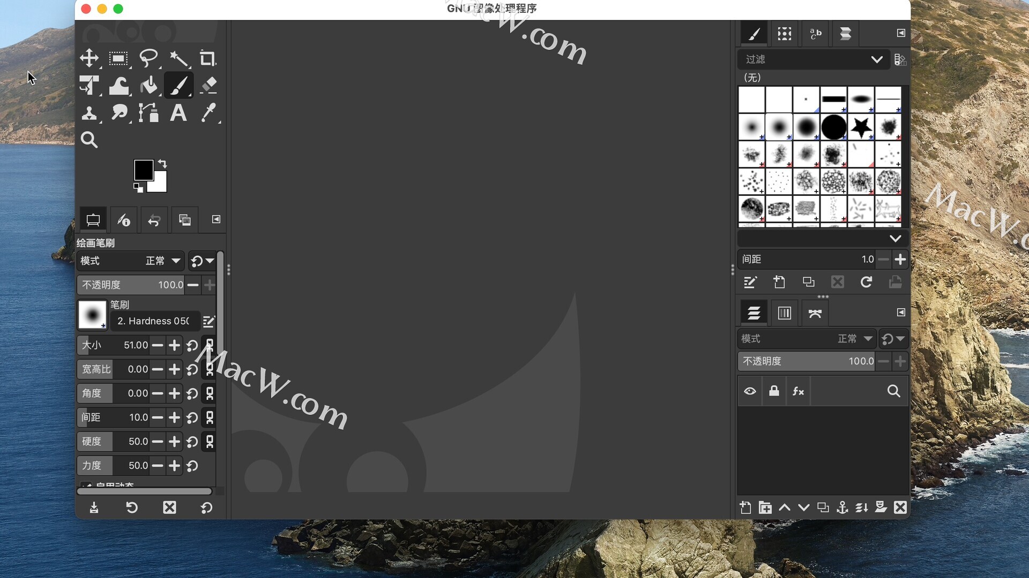Select the Text tool
This screenshot has height=578, width=1029.
tap(178, 113)
